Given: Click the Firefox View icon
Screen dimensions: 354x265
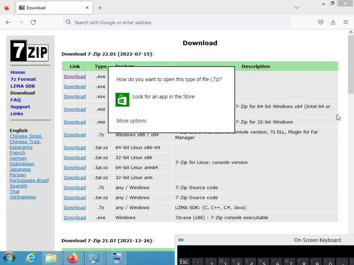Looking at the screenshot, I should tap(7, 8).
